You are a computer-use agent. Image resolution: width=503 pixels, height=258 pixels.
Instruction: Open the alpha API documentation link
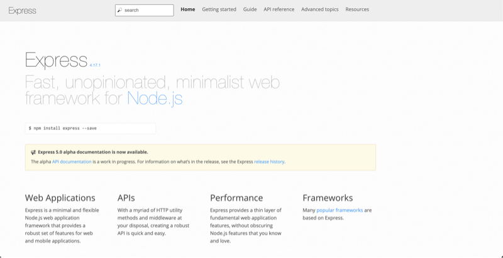pyautogui.click(x=72, y=161)
